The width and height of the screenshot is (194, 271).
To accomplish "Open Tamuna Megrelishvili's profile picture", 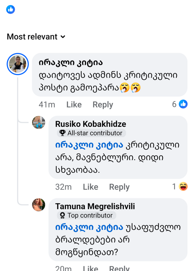I will [39, 205].
